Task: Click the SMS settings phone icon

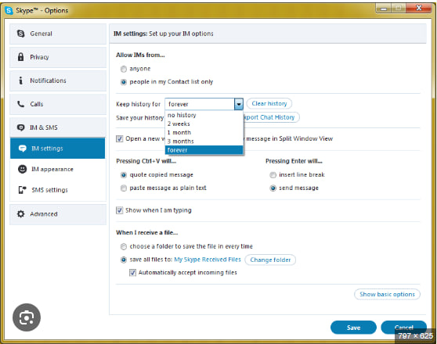Action: (22, 190)
